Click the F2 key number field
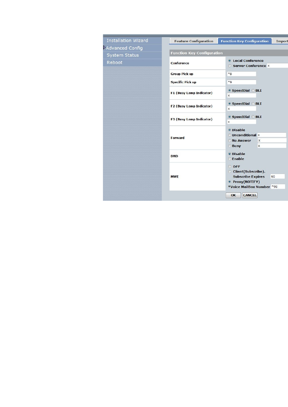This screenshot has width=288, height=407. pos(242,109)
